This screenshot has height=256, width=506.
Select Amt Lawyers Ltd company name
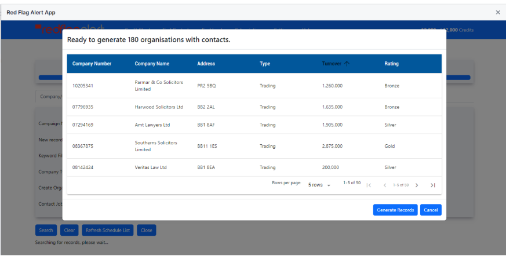(152, 125)
